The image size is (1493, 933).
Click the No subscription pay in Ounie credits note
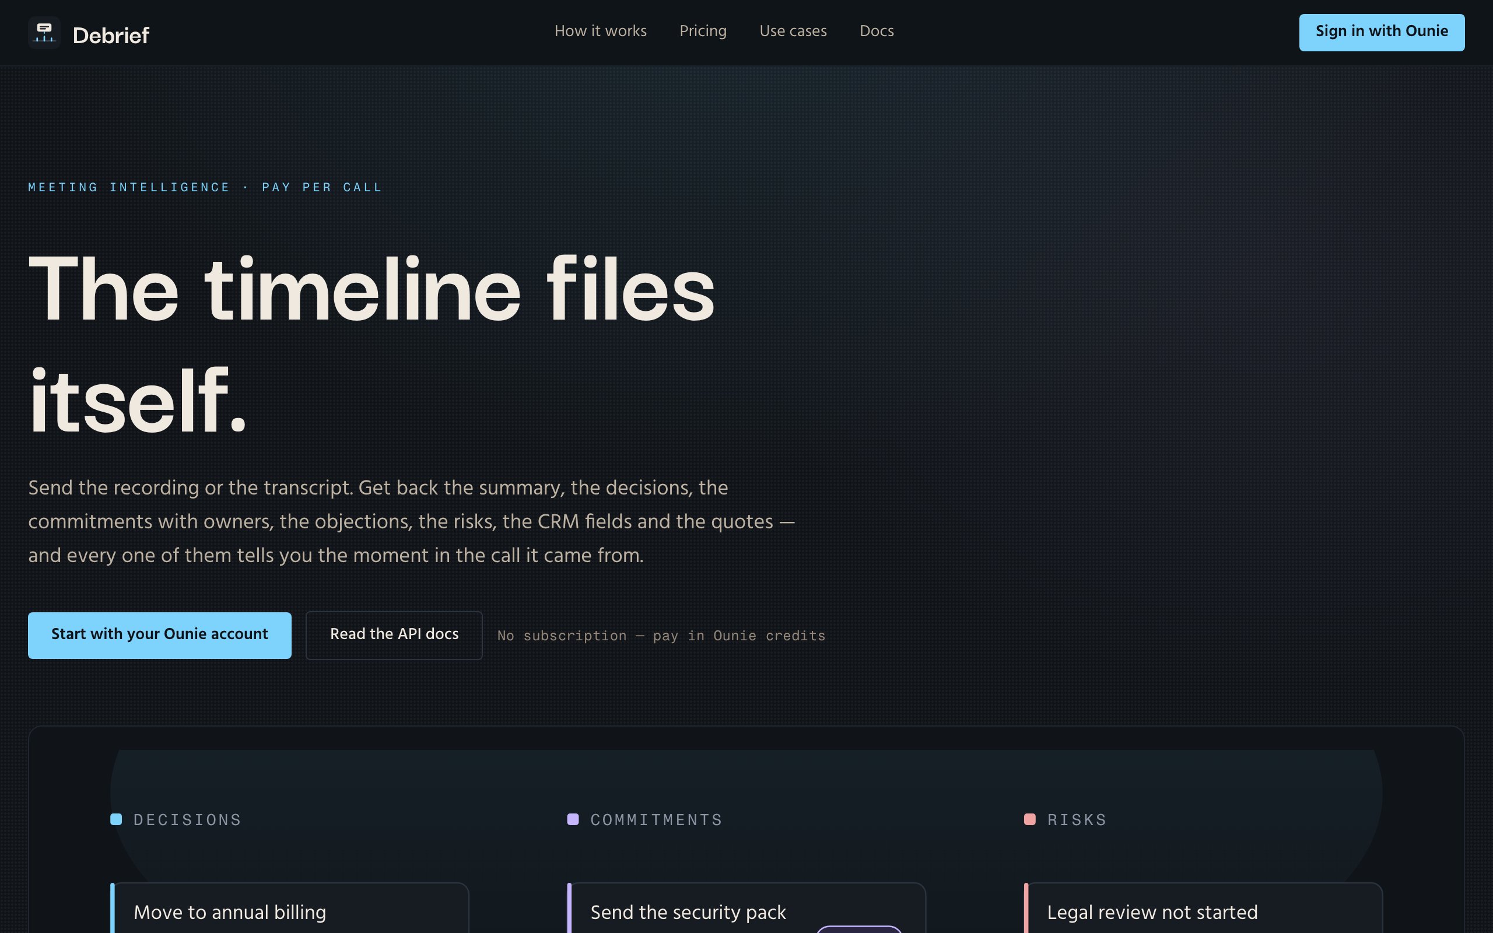click(x=661, y=636)
